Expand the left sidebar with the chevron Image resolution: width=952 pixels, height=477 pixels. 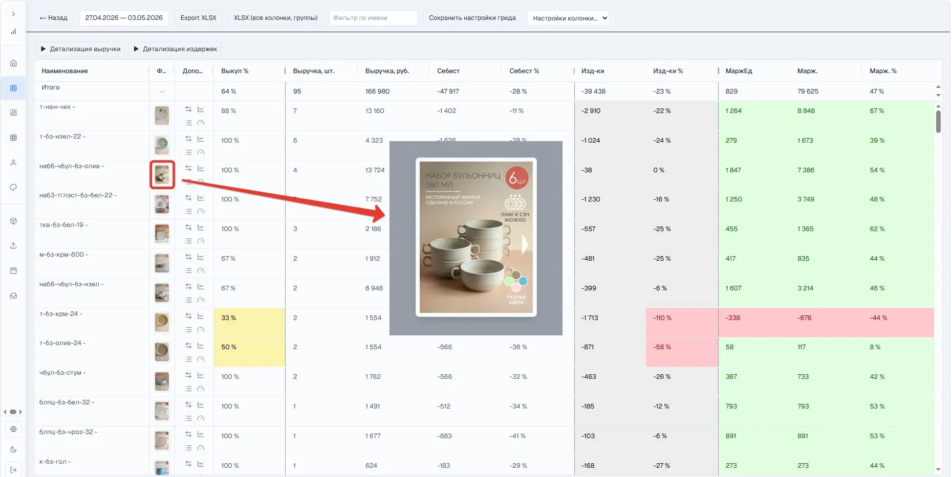click(x=13, y=14)
